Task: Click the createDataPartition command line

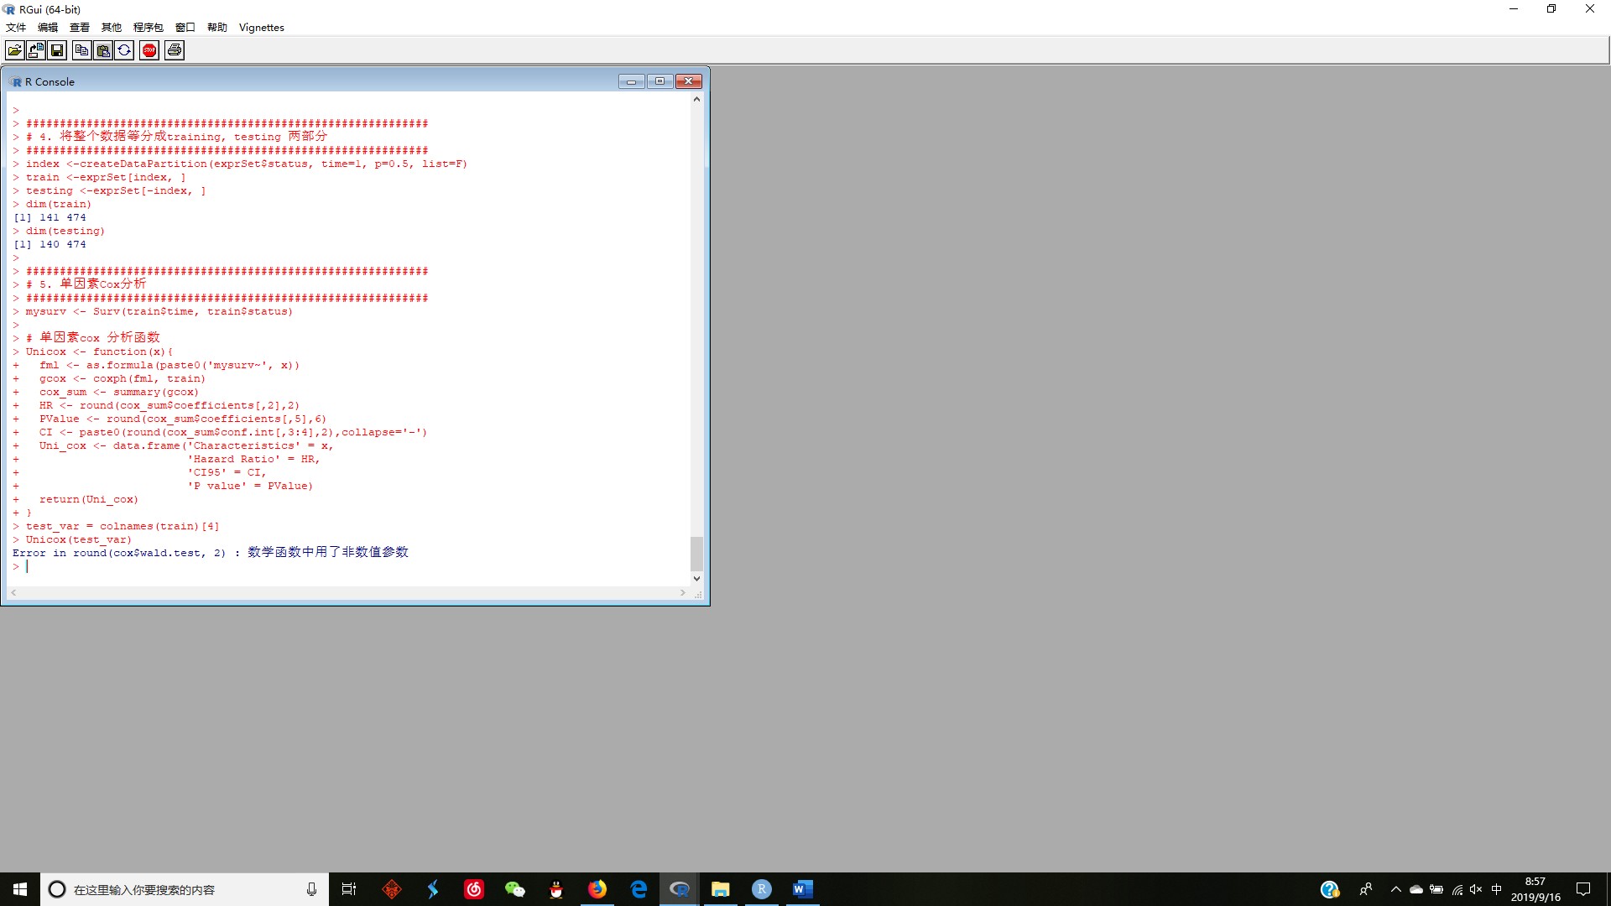Action: tap(240, 164)
